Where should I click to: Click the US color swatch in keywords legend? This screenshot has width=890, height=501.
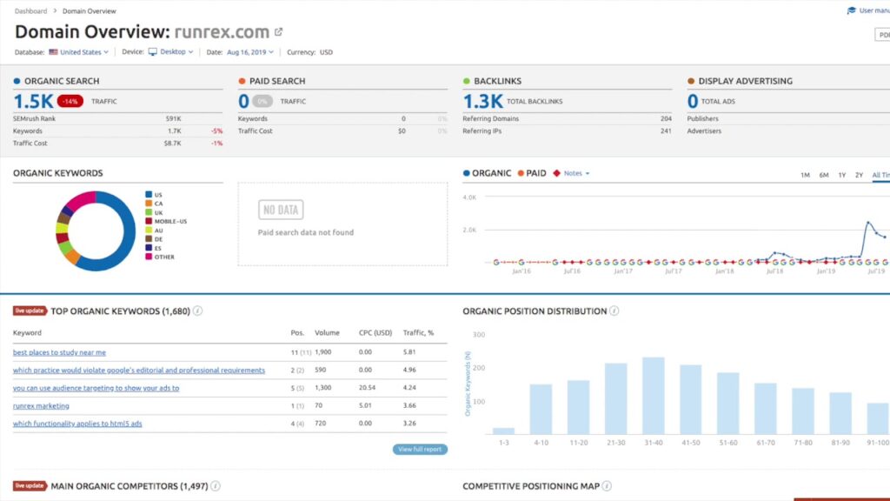[149, 194]
